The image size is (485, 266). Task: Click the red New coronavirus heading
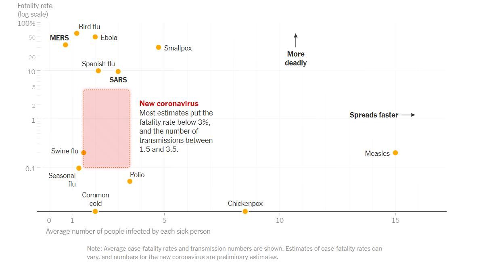tap(169, 103)
